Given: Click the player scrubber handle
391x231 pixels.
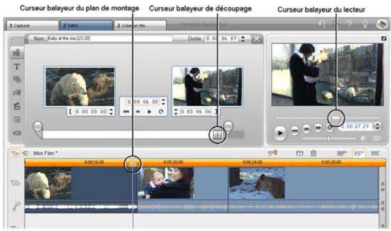Looking at the screenshot, I should tap(336, 118).
